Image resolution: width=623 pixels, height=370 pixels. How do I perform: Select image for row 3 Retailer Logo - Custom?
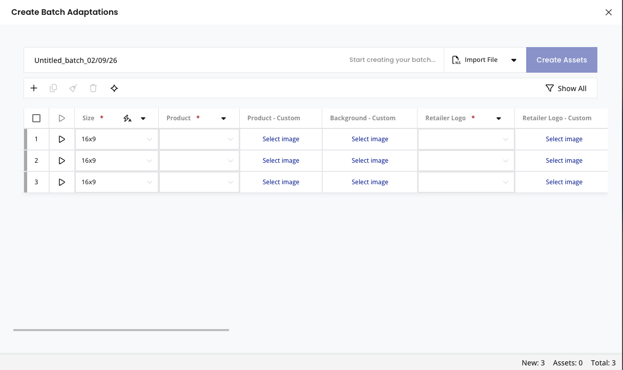click(564, 182)
